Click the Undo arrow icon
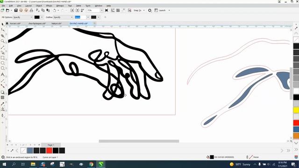 (x=55, y=10)
